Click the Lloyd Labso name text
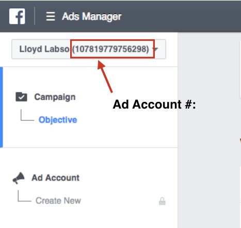This screenshot has height=228, width=241. coord(44,49)
